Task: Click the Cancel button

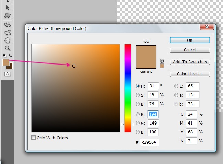Action: pyautogui.click(x=190, y=50)
